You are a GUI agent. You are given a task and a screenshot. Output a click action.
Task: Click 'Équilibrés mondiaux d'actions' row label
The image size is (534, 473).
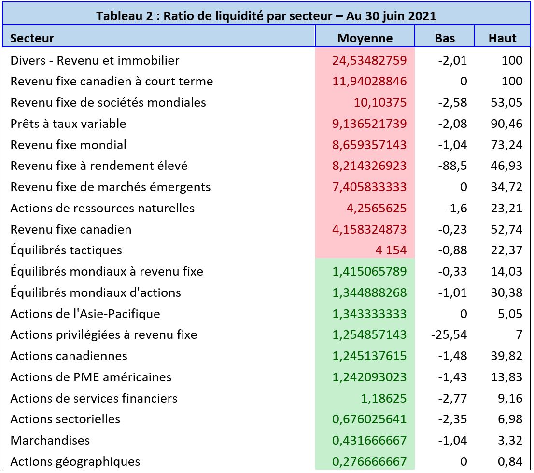click(96, 292)
